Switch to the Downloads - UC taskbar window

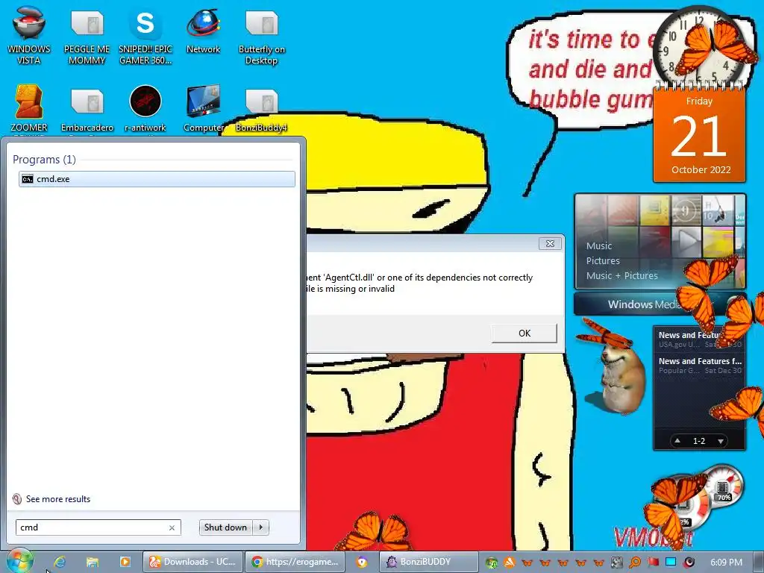click(192, 562)
